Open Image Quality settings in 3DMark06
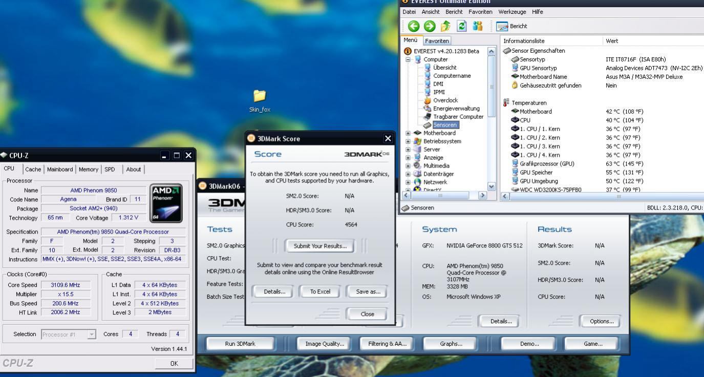The height and width of the screenshot is (377, 704). 325,344
